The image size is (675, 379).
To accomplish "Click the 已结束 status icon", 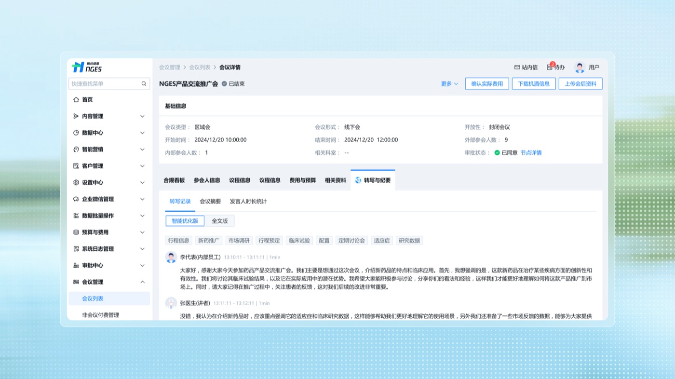I will pos(224,83).
